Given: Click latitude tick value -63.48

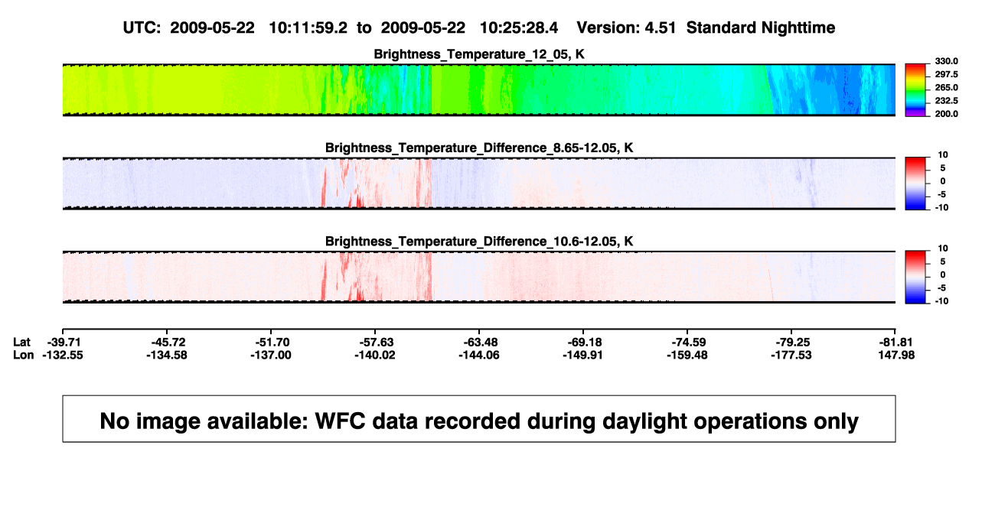Looking at the screenshot, I should pos(479,342).
